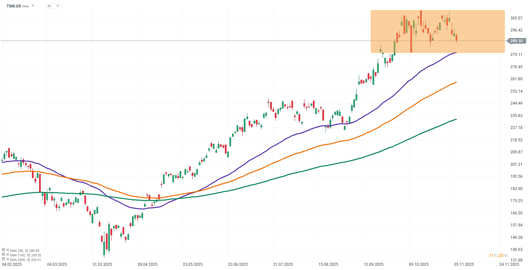Expand the TSM.US symbol dropdown
The width and height of the screenshot is (530, 270).
pos(33,6)
